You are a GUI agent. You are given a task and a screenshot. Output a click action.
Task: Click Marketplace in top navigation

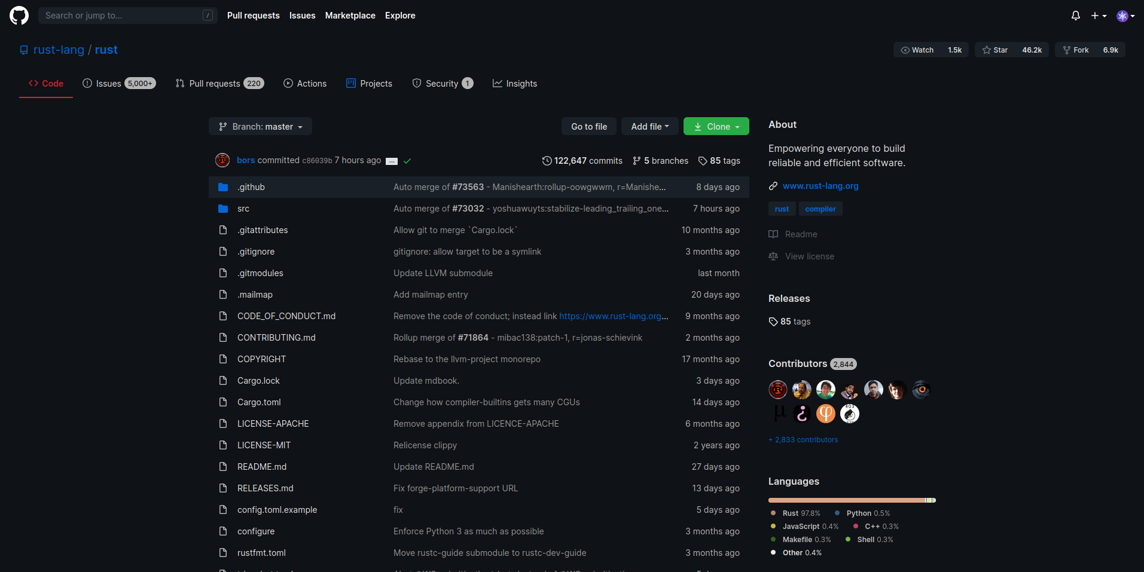click(350, 16)
